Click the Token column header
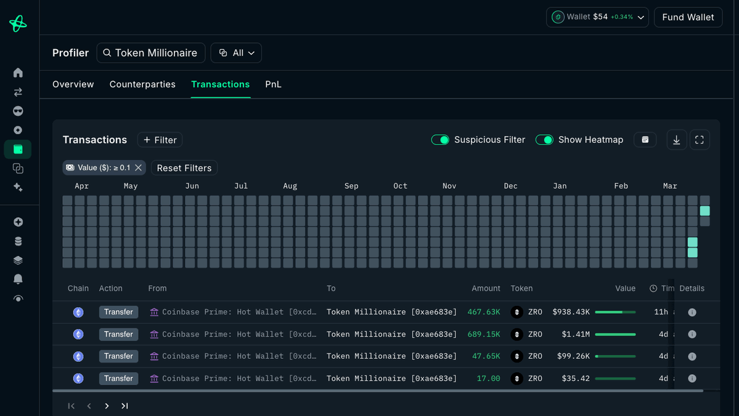The width and height of the screenshot is (739, 416). click(521, 289)
